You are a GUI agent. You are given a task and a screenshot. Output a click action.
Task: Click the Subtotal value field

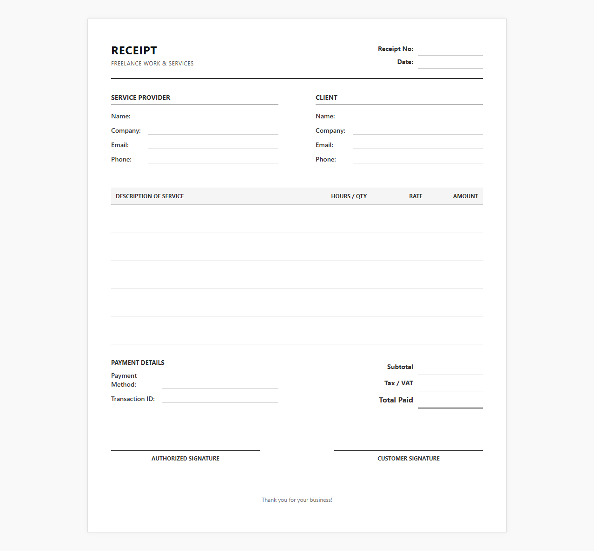[450, 368]
